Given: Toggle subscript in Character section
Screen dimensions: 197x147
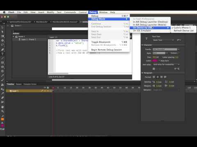Looking at the screenshot, I should 179,69.
